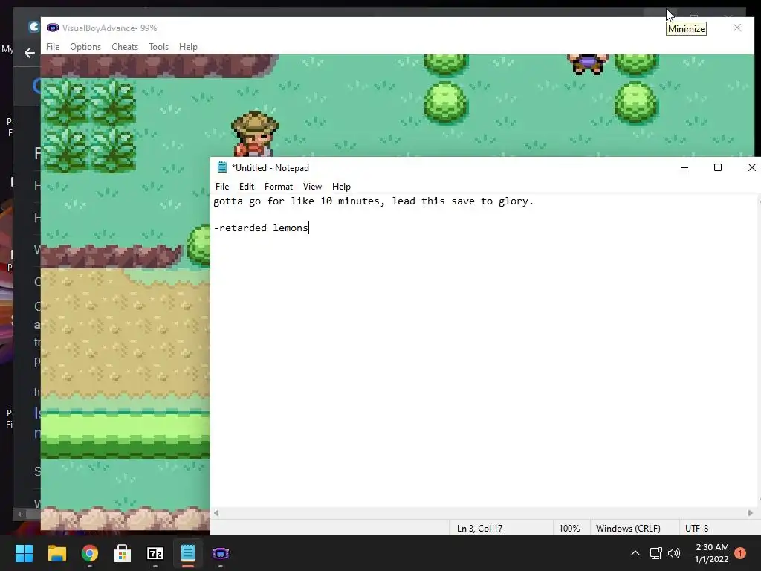Click the back arrow in the browser window
This screenshot has width=761, height=571.
click(x=29, y=53)
